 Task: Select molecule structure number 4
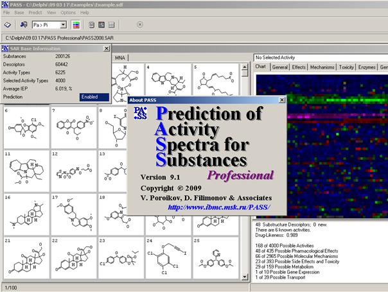(x=168, y=80)
